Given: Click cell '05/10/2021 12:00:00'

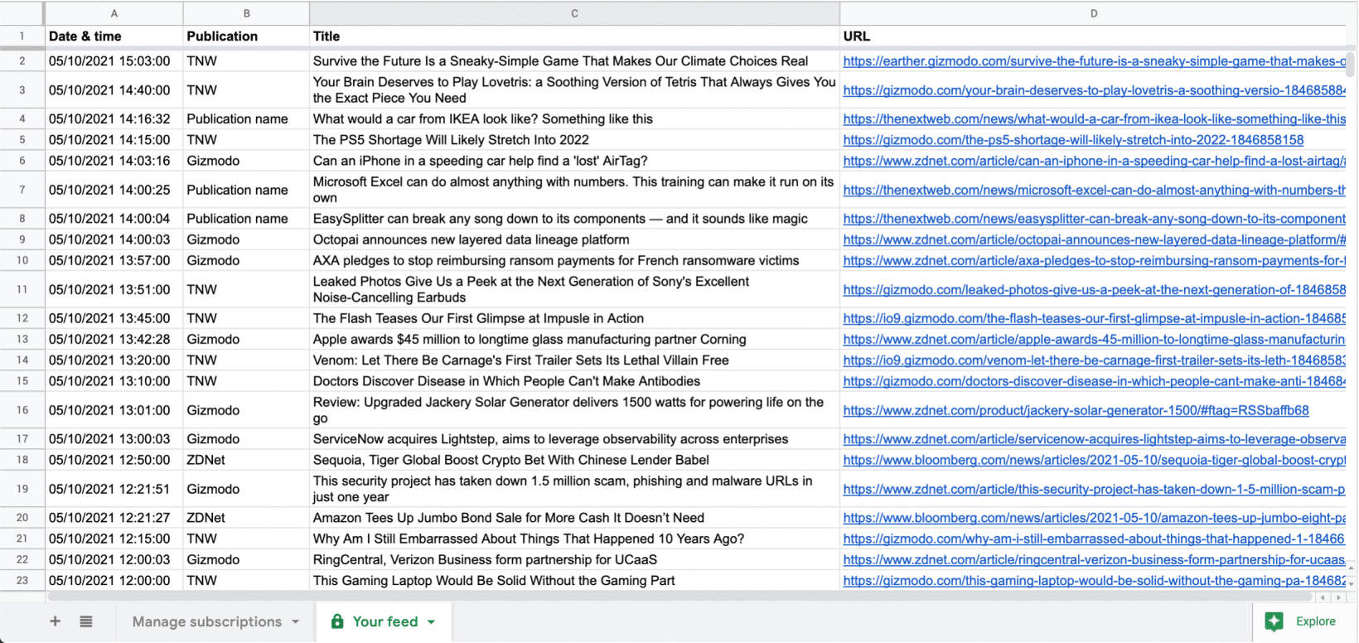Looking at the screenshot, I should [114, 581].
